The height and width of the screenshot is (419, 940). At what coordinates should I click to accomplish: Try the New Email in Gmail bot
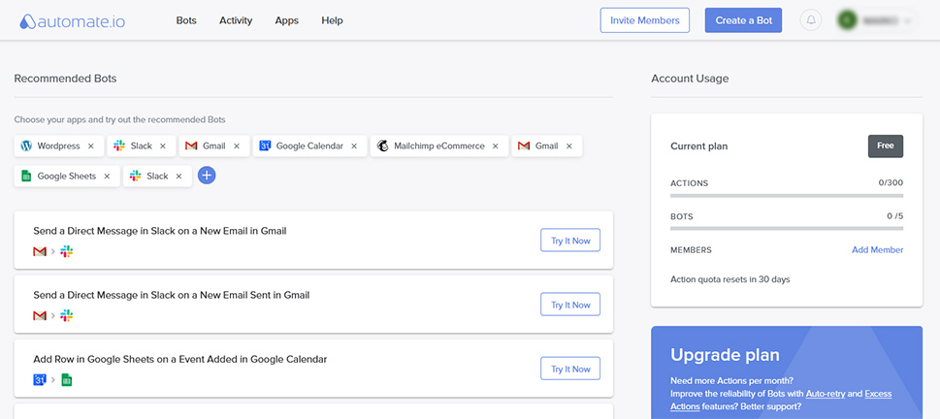[x=570, y=241]
